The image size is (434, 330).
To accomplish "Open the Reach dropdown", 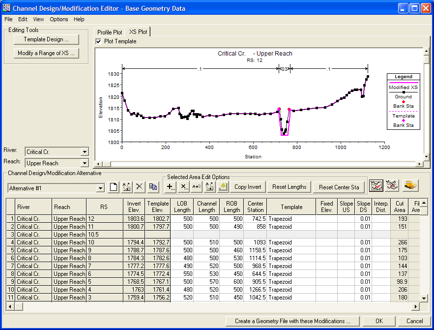I will point(85,163).
